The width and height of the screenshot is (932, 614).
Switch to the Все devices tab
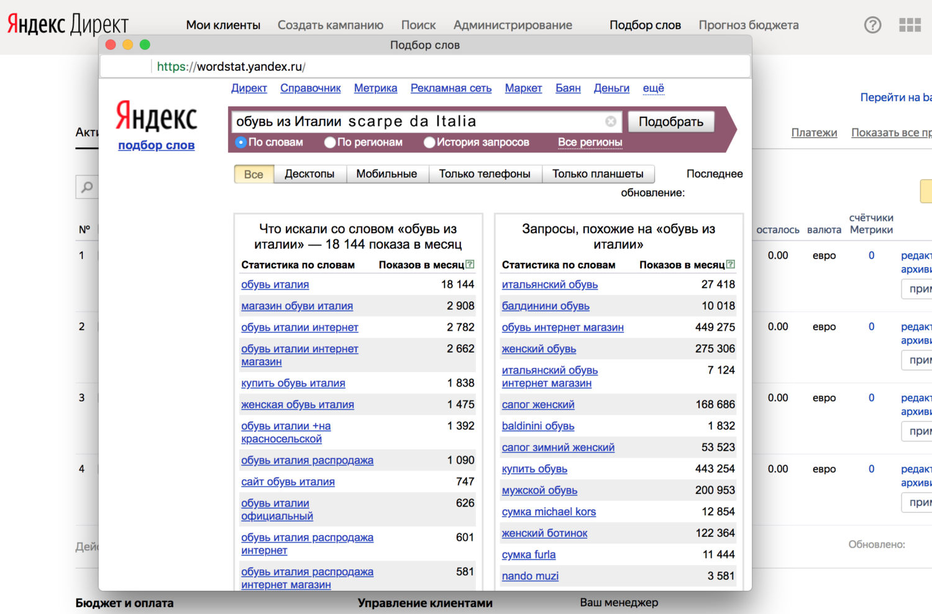click(254, 174)
